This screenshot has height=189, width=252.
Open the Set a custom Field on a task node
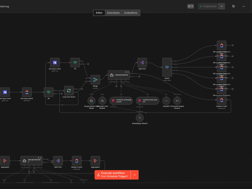pyautogui.click(x=222, y=45)
